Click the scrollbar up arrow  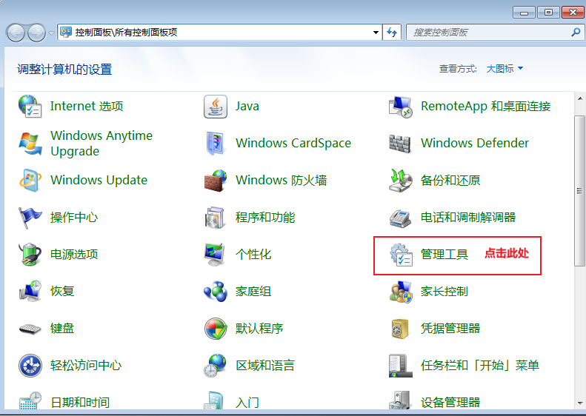[579, 99]
